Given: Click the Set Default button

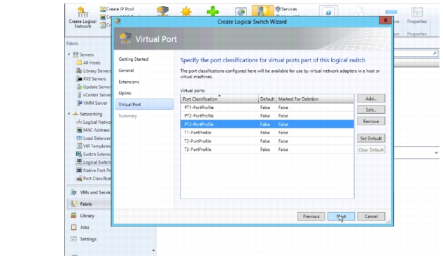Looking at the screenshot, I should (x=371, y=138).
